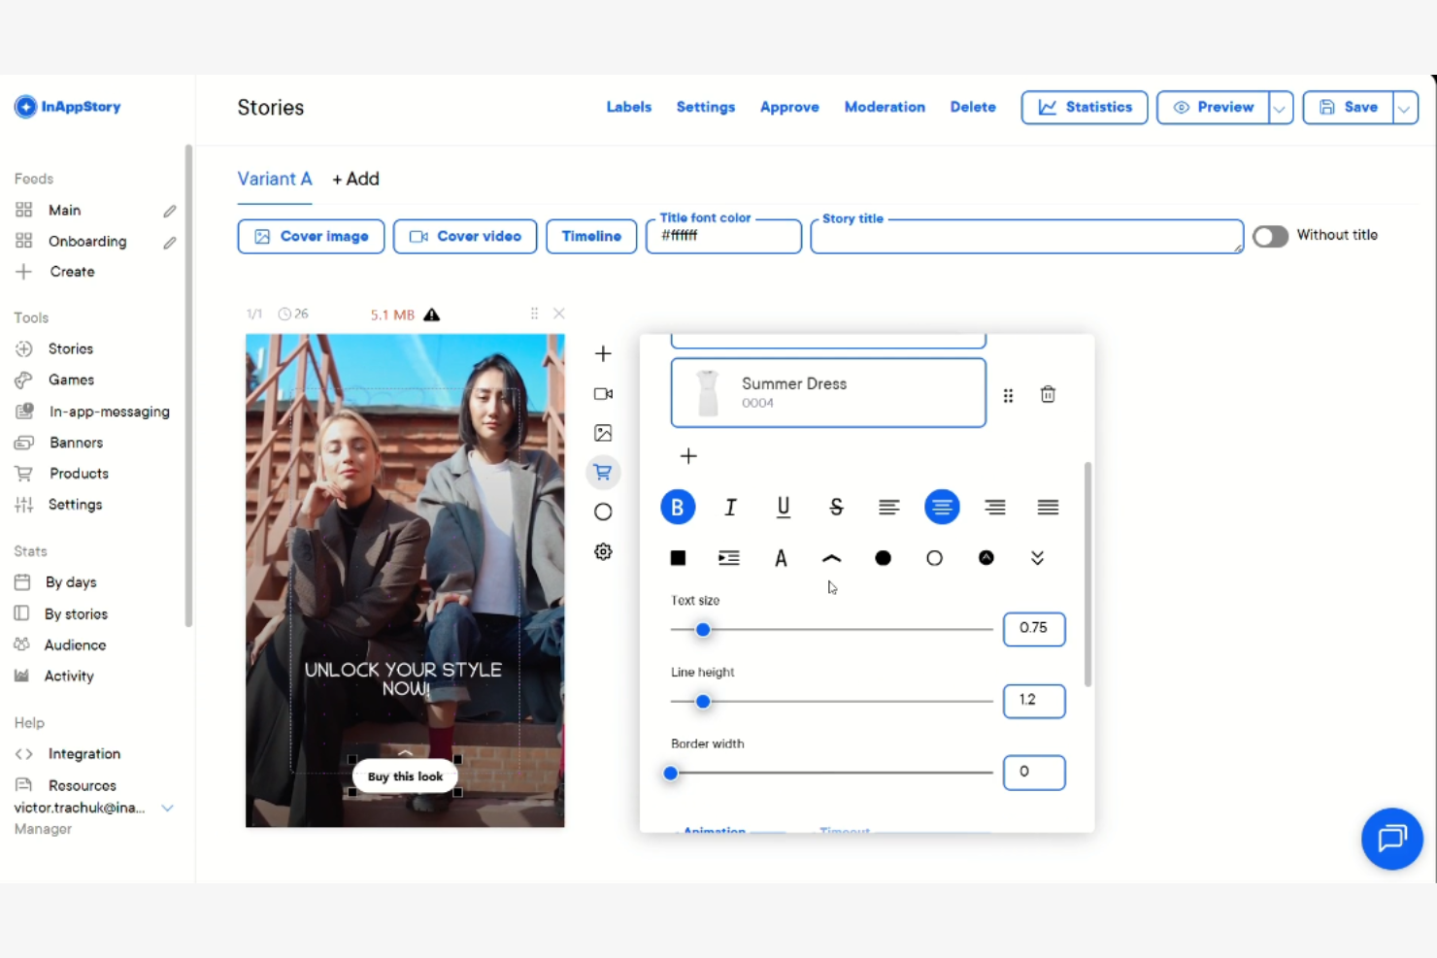Expand the Preview button dropdown arrow
Image resolution: width=1437 pixels, height=958 pixels.
coord(1280,108)
